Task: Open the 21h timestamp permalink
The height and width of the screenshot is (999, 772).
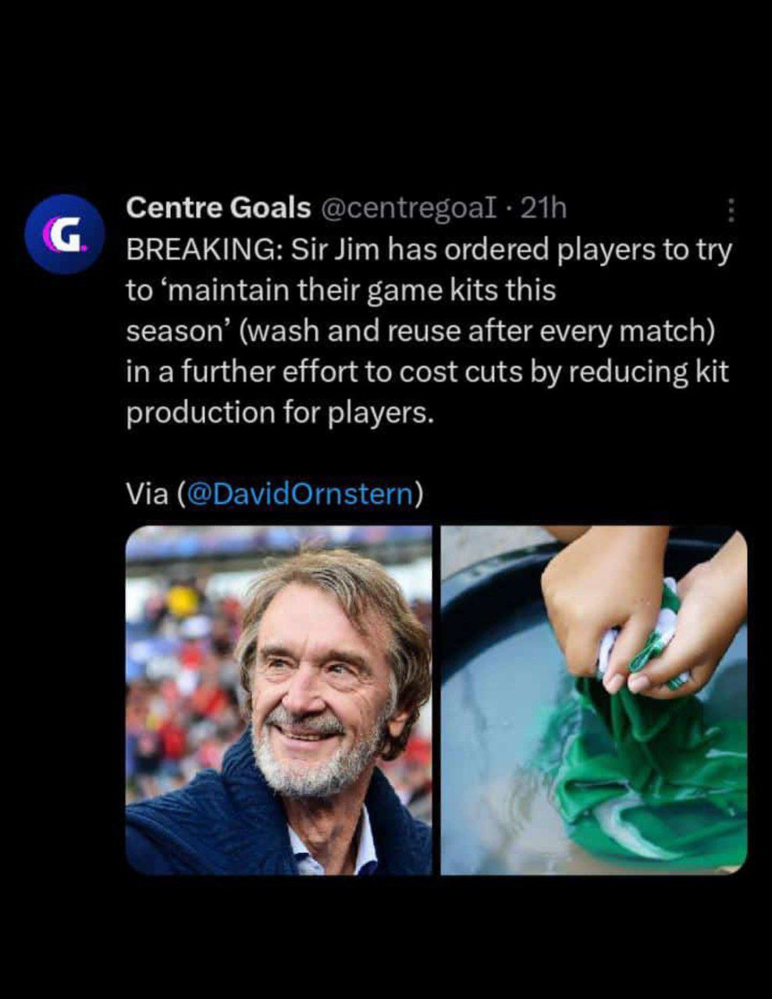Action: coord(543,208)
